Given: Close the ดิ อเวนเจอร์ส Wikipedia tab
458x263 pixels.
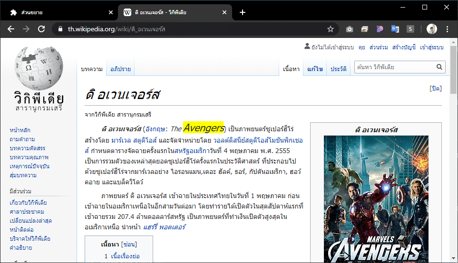Looking at the screenshot, I should [224, 12].
